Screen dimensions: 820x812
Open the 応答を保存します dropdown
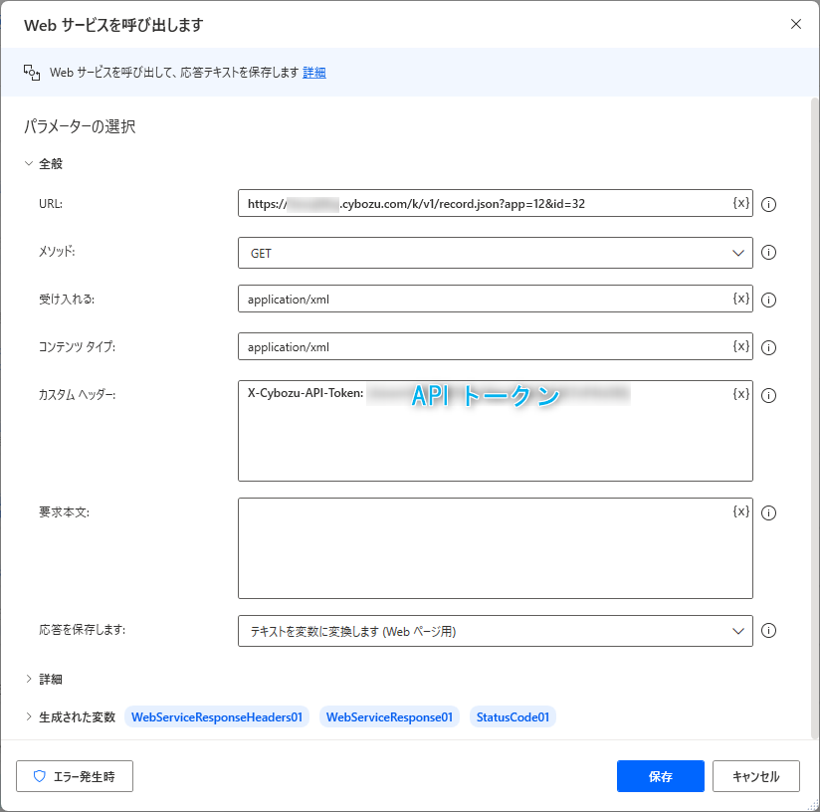click(496, 631)
